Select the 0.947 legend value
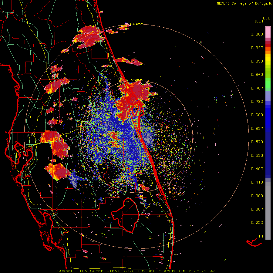 point(257,48)
